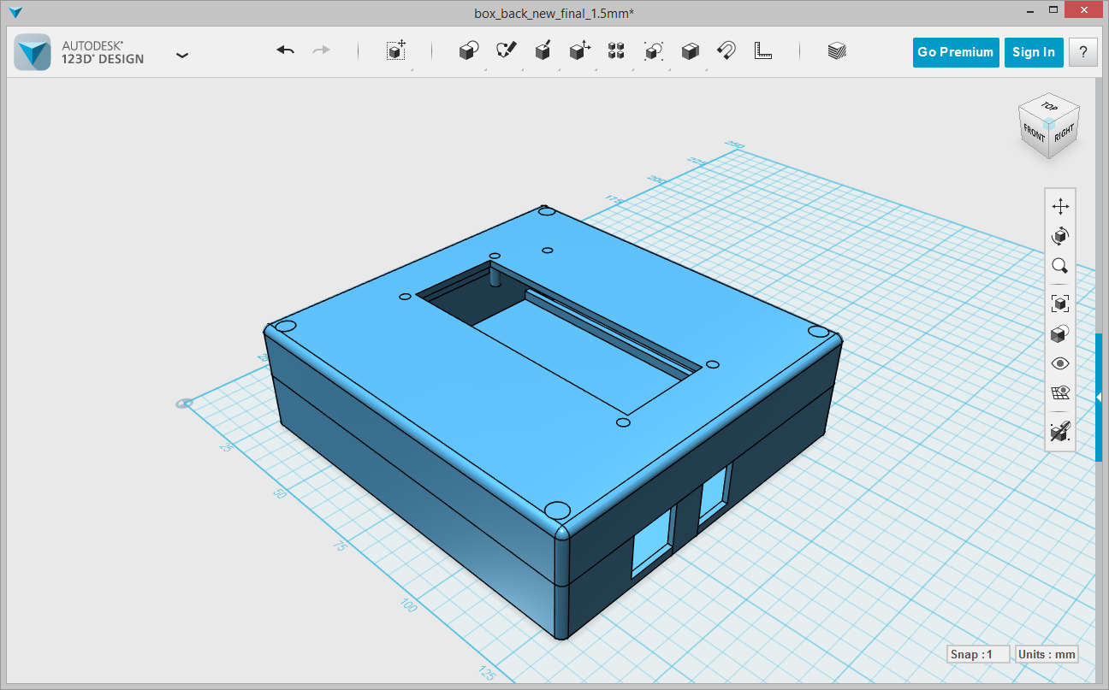Select the magnet Snap tool
This screenshot has height=690, width=1109.
pyautogui.click(x=726, y=51)
